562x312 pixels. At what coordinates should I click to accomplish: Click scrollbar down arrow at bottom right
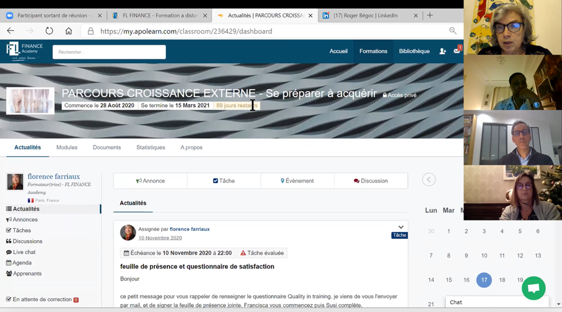559,304
